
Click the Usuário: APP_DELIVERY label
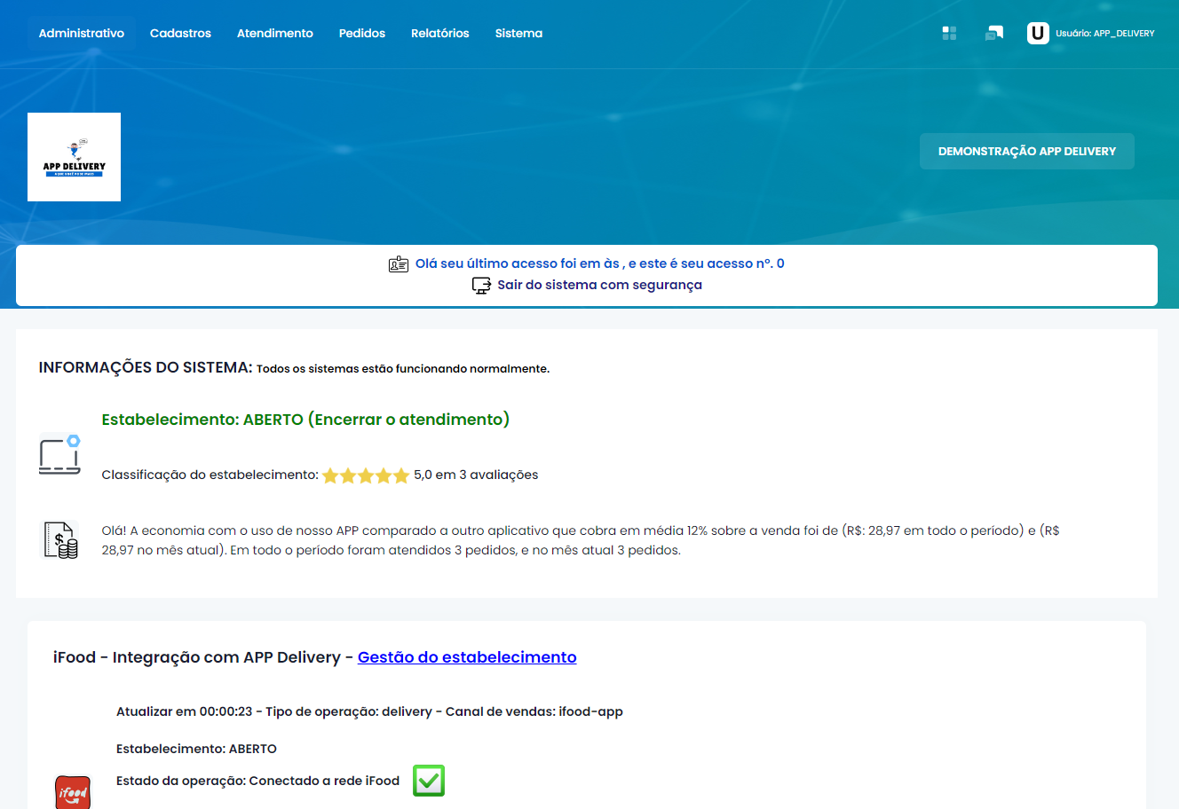(1105, 34)
